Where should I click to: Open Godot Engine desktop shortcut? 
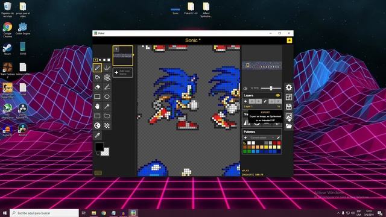coord(23,28)
